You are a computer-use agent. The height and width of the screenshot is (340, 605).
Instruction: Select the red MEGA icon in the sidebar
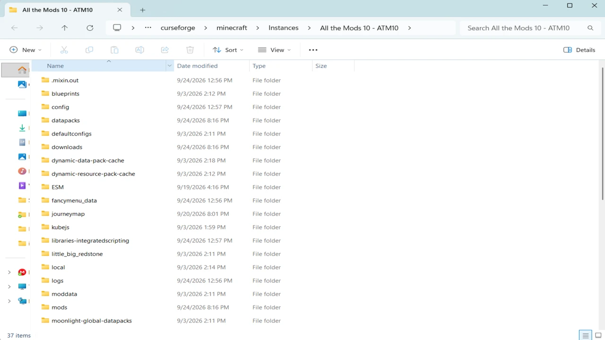click(x=22, y=272)
